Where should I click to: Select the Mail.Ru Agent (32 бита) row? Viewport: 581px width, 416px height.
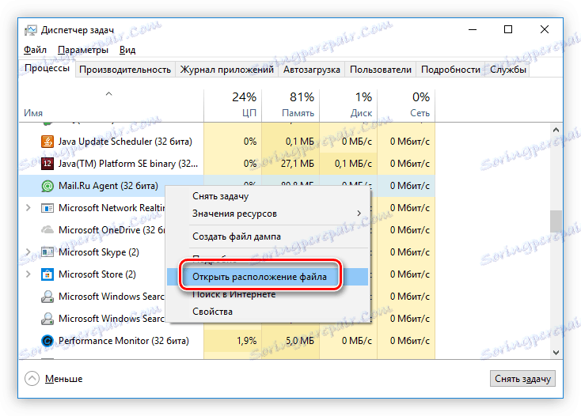click(226, 186)
